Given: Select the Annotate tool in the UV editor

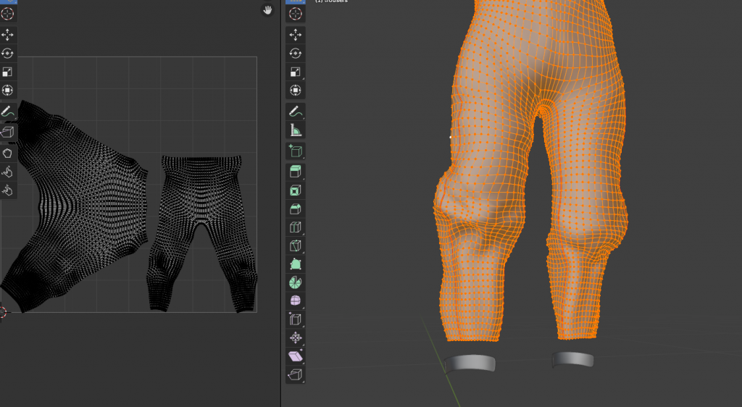Looking at the screenshot, I should [x=7, y=112].
